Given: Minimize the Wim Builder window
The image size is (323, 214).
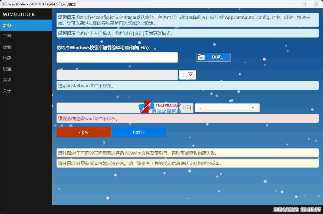Looking at the screenshot, I should click(292, 4).
